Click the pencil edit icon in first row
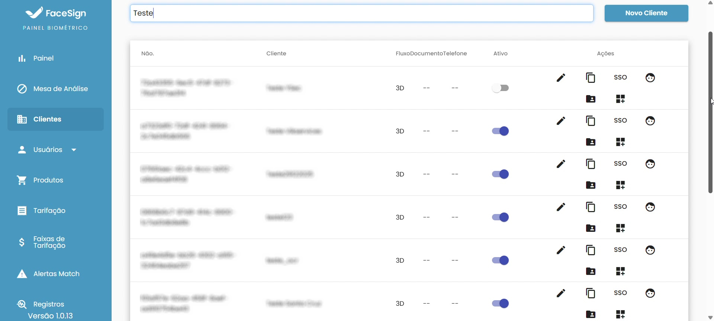714x321 pixels. [x=561, y=78]
